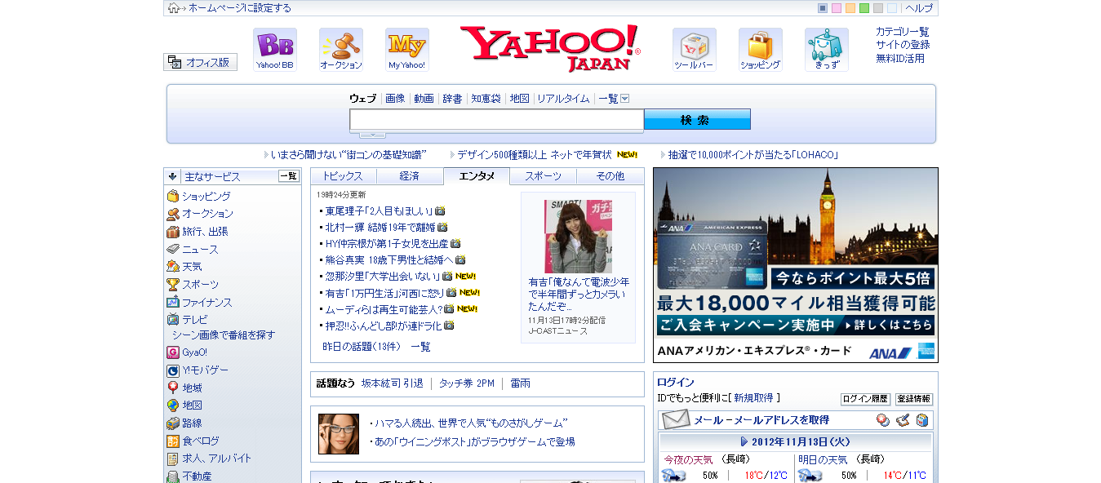Click the 天気 weather sidebar icon
This screenshot has height=483, width=1101.
pyautogui.click(x=173, y=267)
